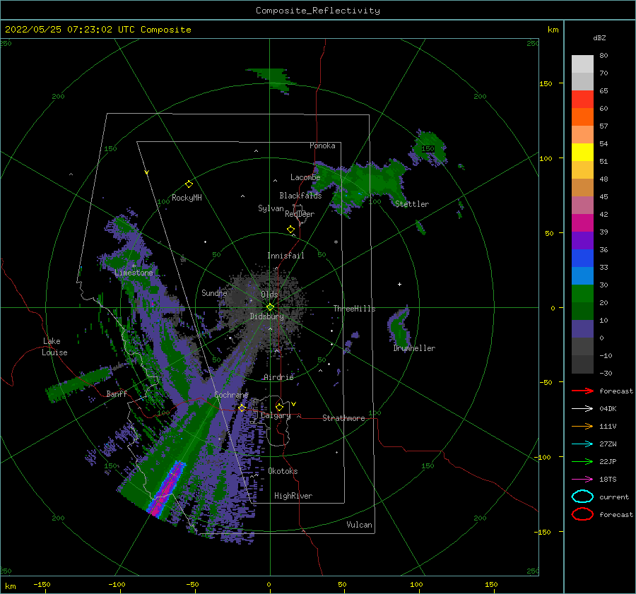
Task: Click the Limestone label
Action: pyautogui.click(x=134, y=273)
